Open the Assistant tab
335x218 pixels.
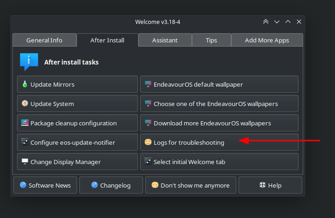[x=165, y=40]
